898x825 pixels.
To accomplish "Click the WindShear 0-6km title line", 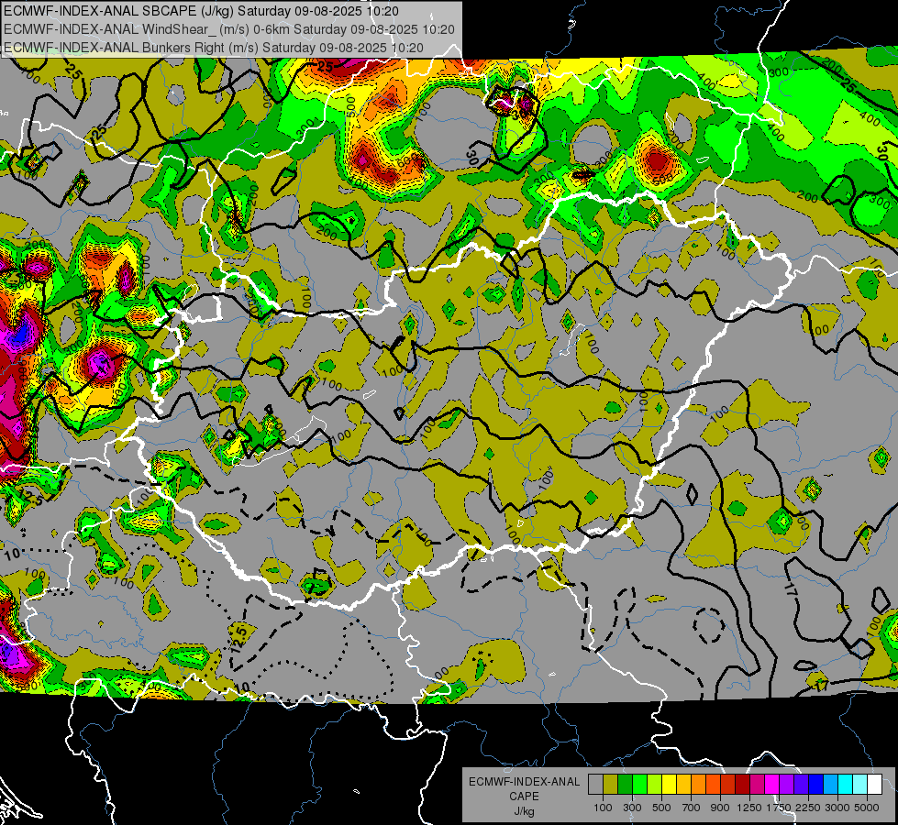I will [x=229, y=29].
